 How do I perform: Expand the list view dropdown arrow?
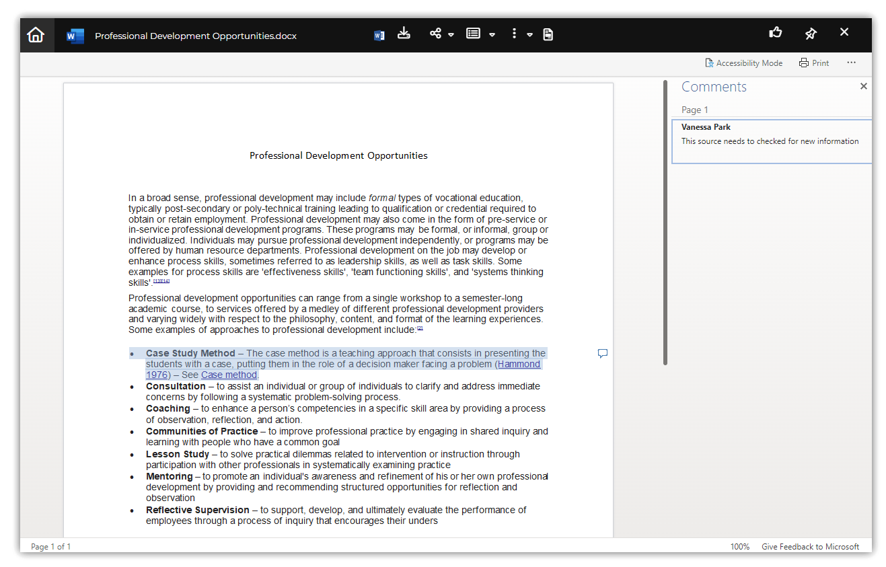click(492, 35)
